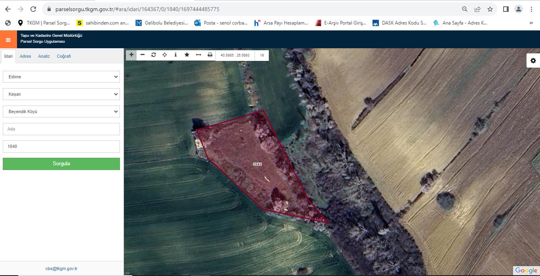Open map settings gear icon
The image size is (540, 276).
pos(533,60)
